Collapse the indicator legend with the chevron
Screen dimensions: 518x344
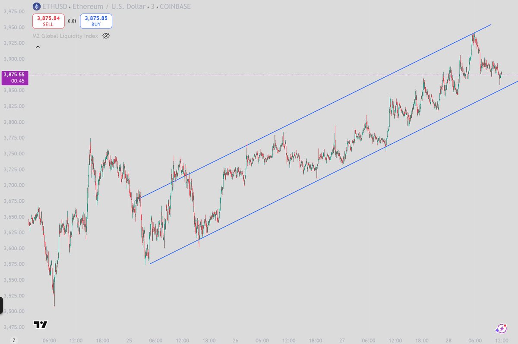pyautogui.click(x=38, y=47)
